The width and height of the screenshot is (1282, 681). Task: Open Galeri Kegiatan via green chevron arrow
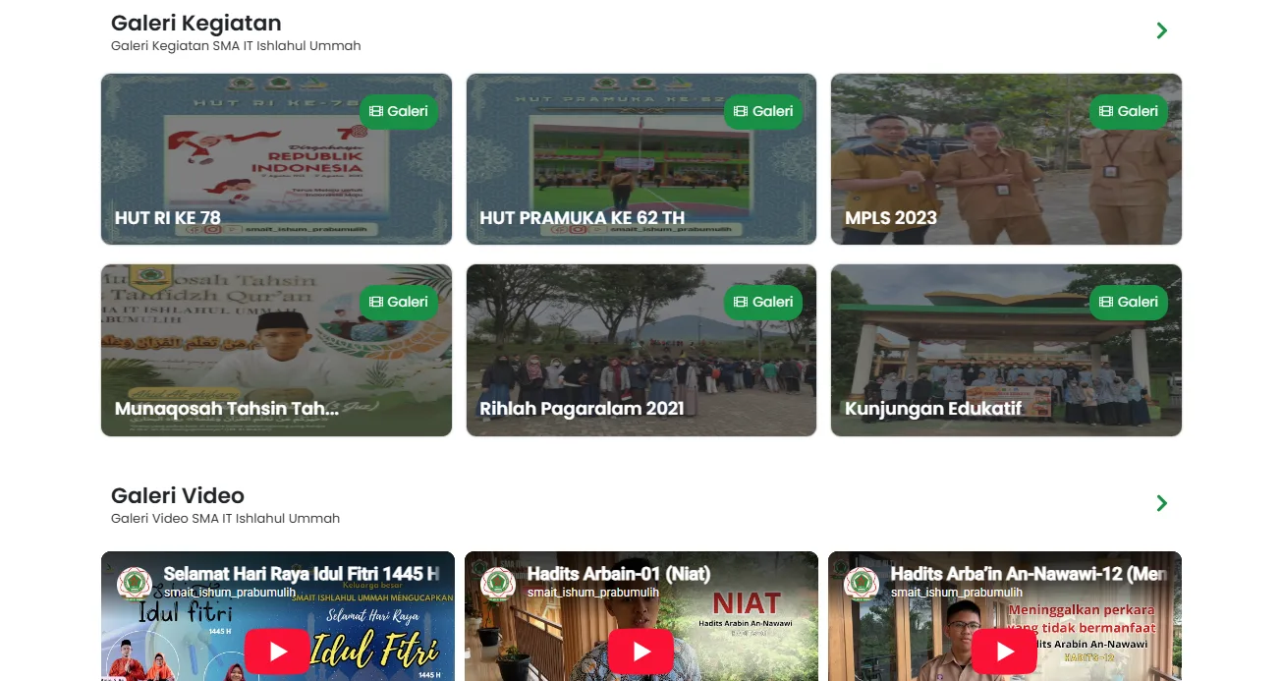click(x=1162, y=30)
